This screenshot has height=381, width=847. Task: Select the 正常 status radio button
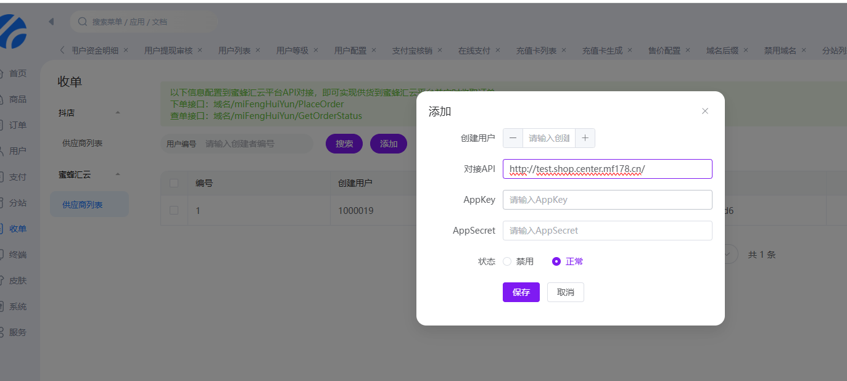tap(556, 261)
